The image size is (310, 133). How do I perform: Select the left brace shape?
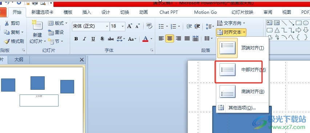click(x=298, y=37)
